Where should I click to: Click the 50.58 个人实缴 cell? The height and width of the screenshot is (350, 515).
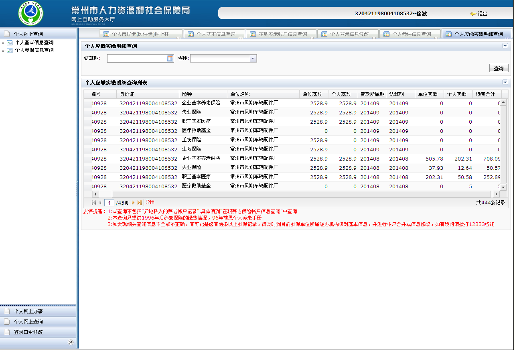pyautogui.click(x=465, y=177)
